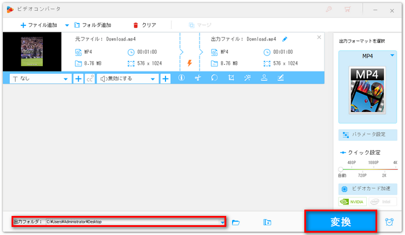Open the effects magic wand tool

[247, 79]
